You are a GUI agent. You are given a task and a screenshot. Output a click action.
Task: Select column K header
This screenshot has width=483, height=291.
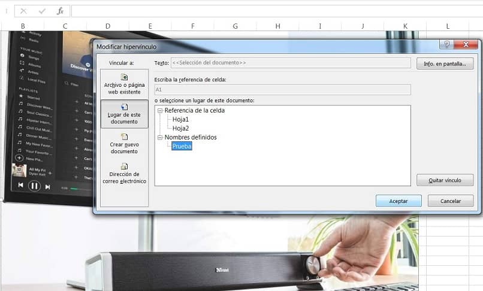coord(405,26)
